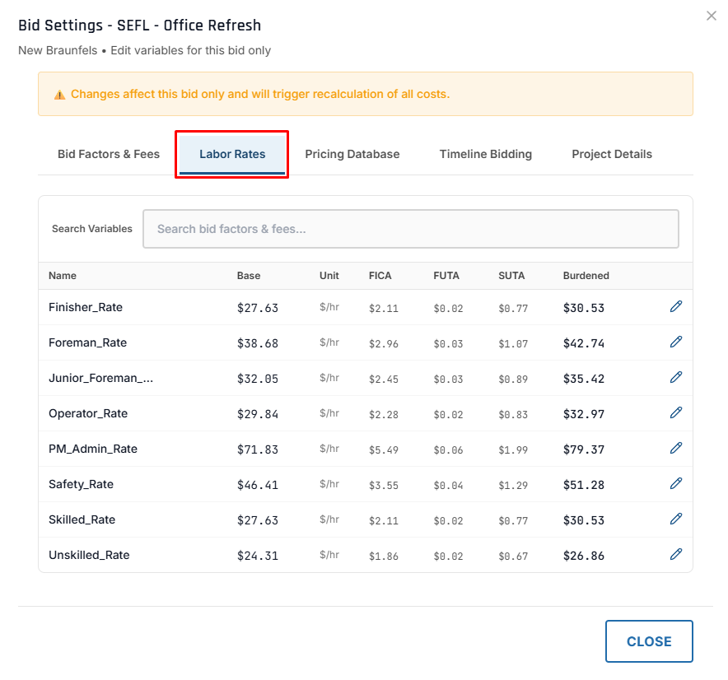Click burdened value $51.28
This screenshot has height=680, width=728.
click(x=584, y=485)
